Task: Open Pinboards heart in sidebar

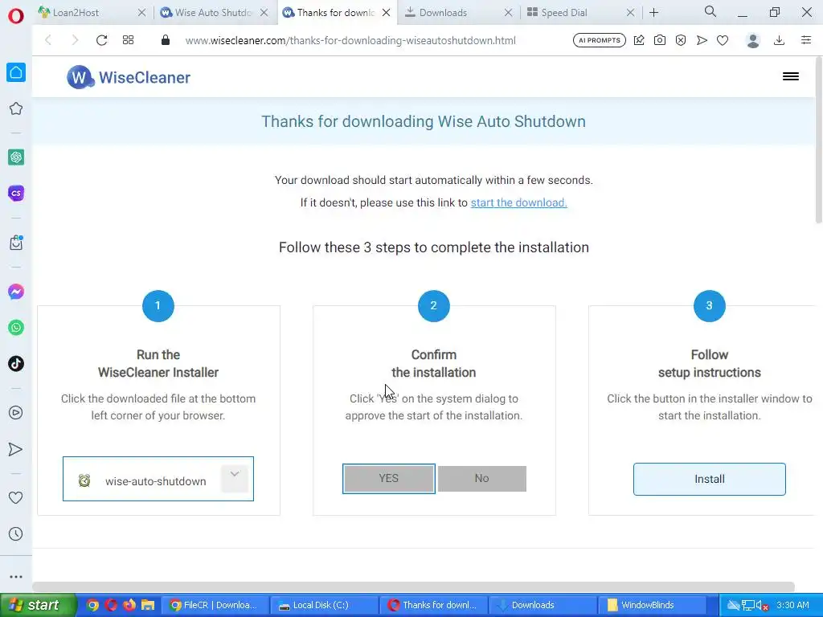Action: coord(16,497)
